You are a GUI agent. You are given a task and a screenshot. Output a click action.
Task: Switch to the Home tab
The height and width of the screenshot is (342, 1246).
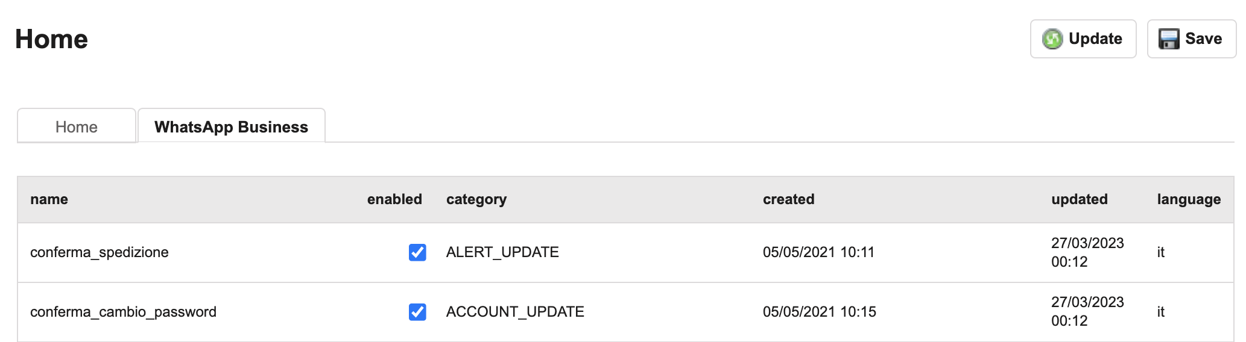(x=77, y=126)
